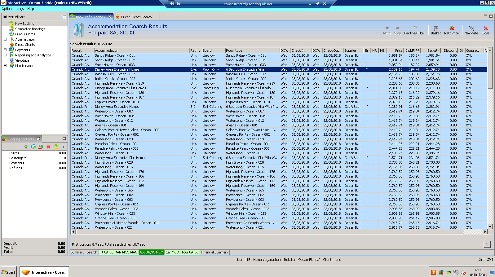Image resolution: width=495 pixels, height=277 pixels.
Task: Click the Quick Quotes clock icon
Action: [x=12, y=34]
